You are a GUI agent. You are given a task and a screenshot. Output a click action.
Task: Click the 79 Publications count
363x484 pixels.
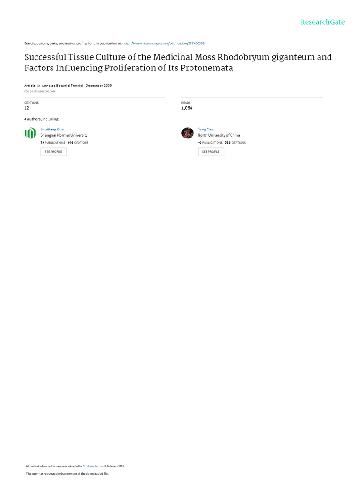53,143
